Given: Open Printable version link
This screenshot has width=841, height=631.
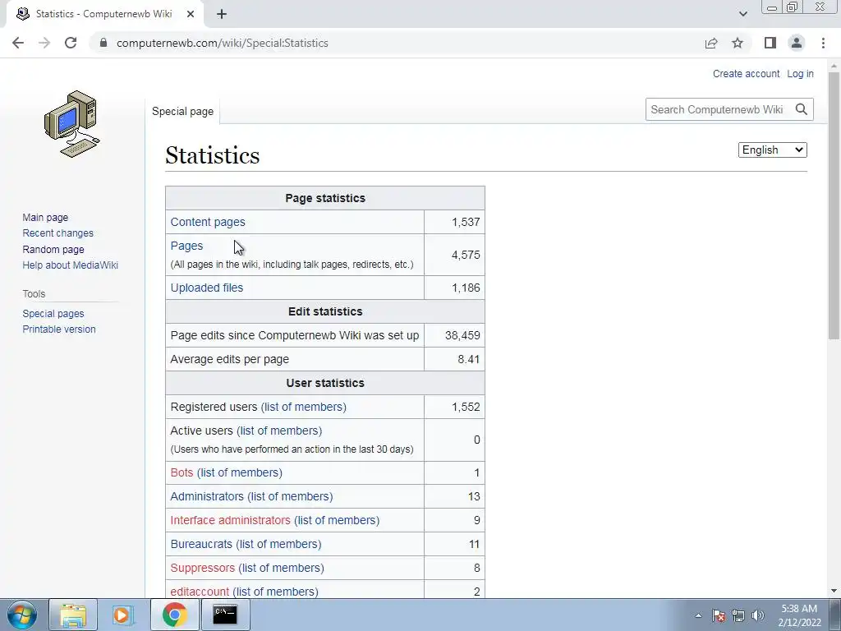Looking at the screenshot, I should tap(59, 329).
